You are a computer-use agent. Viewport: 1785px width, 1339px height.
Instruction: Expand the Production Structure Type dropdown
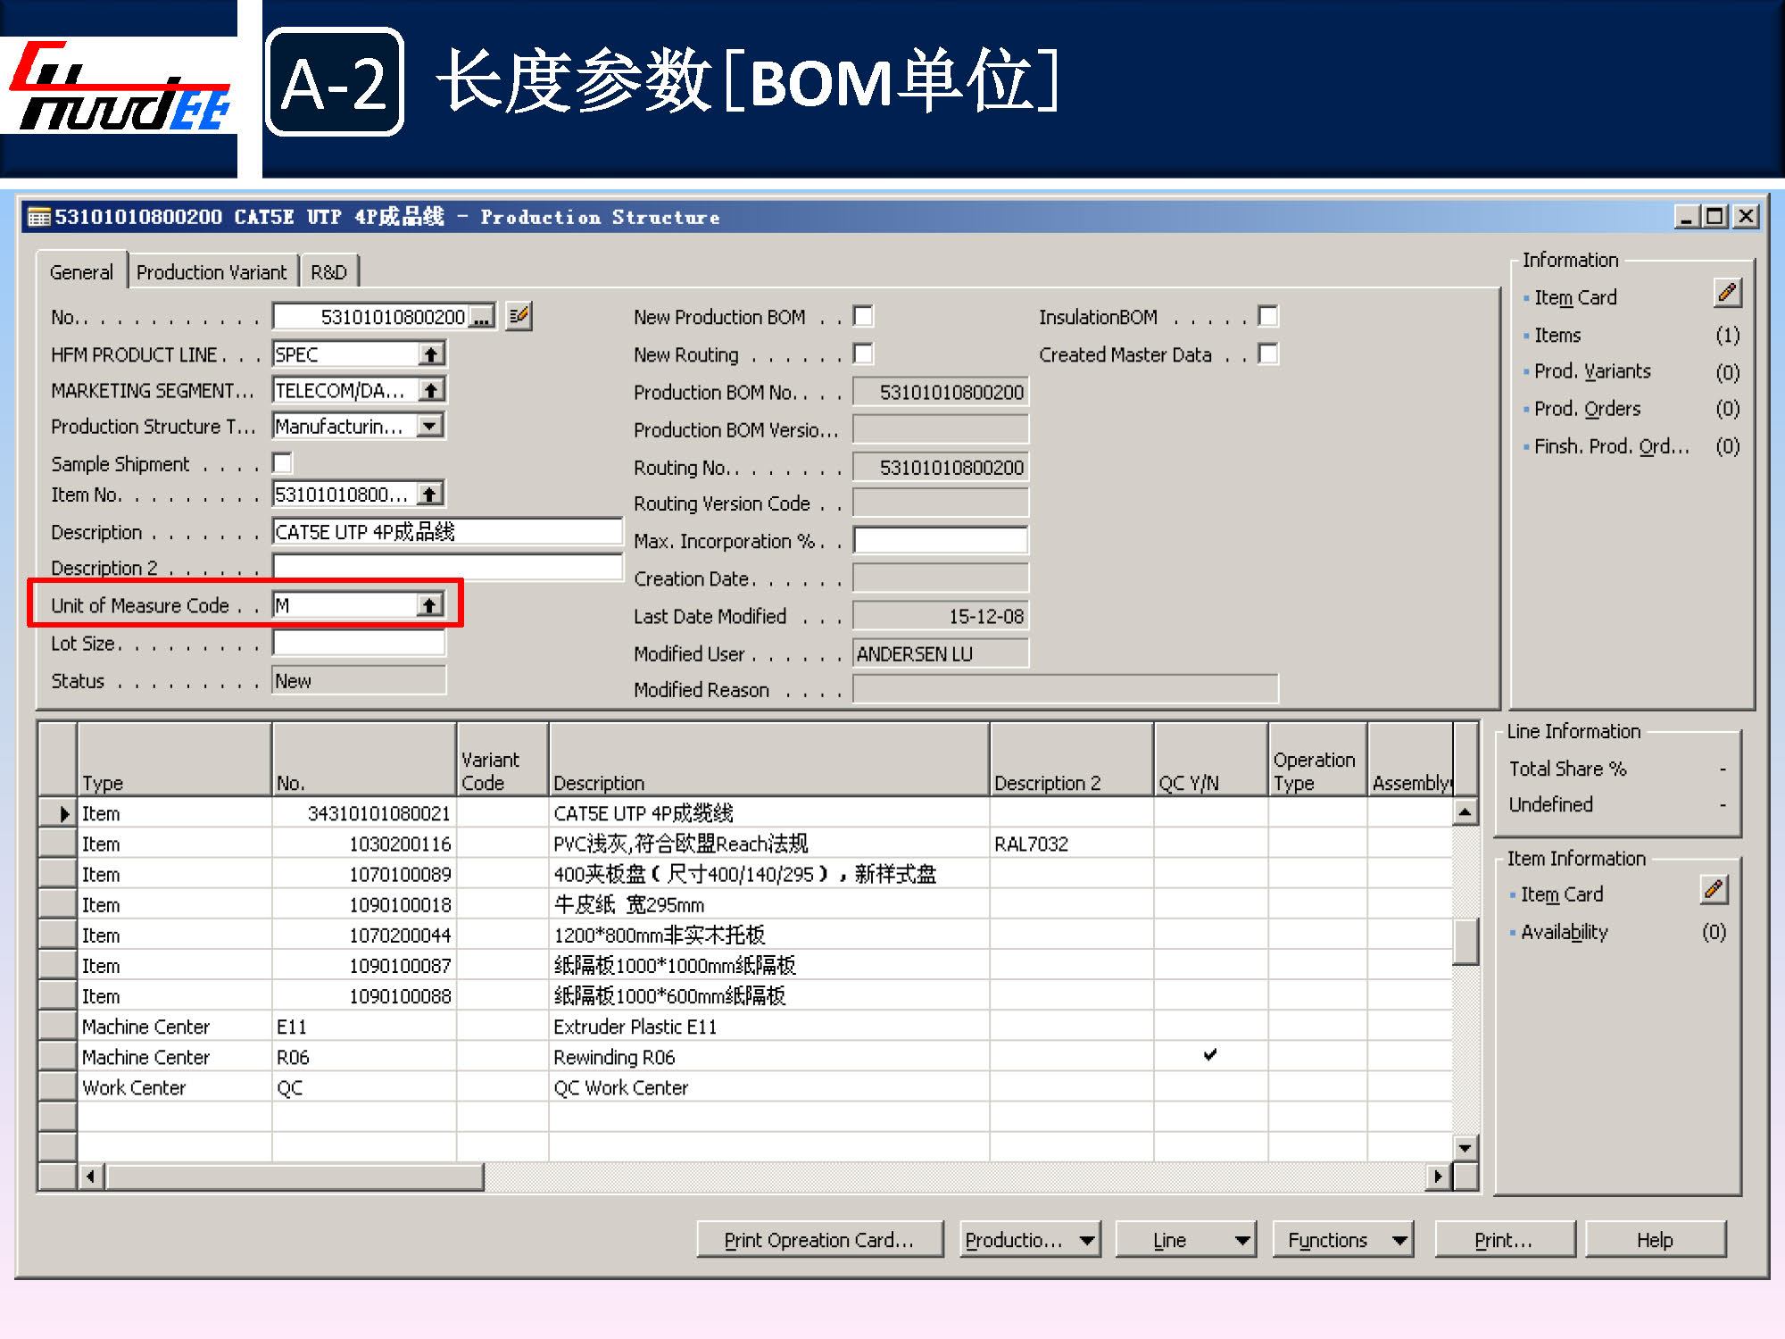tap(430, 426)
